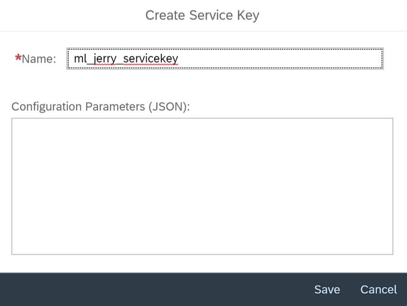Click the Configuration Parameters (JSON) label
407x306 pixels.
pos(100,107)
